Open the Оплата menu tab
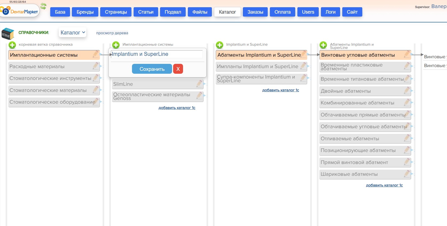Image resolution: width=447 pixels, height=226 pixels. 282,12
